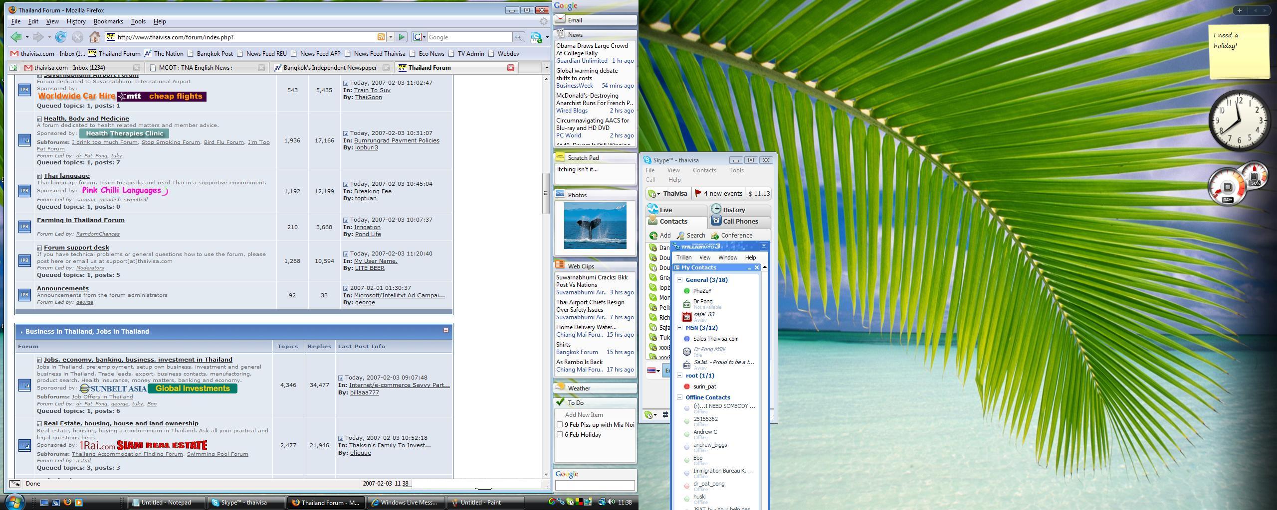Viewport: 1277px width, 510px height.
Task: Open the Thai language forum link
Action: [x=67, y=176]
